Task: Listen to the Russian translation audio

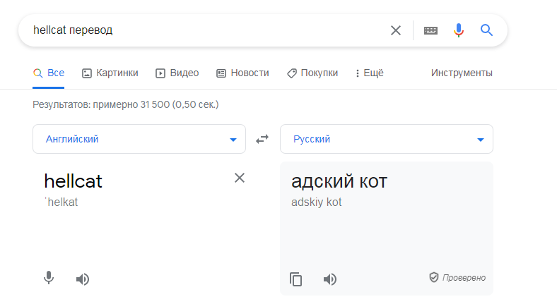Action: [x=330, y=279]
